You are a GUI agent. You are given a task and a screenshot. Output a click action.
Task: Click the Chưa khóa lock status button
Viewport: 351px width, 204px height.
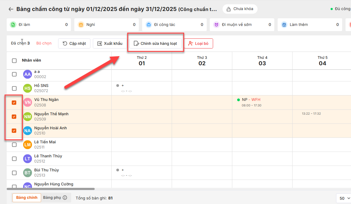pos(240,9)
